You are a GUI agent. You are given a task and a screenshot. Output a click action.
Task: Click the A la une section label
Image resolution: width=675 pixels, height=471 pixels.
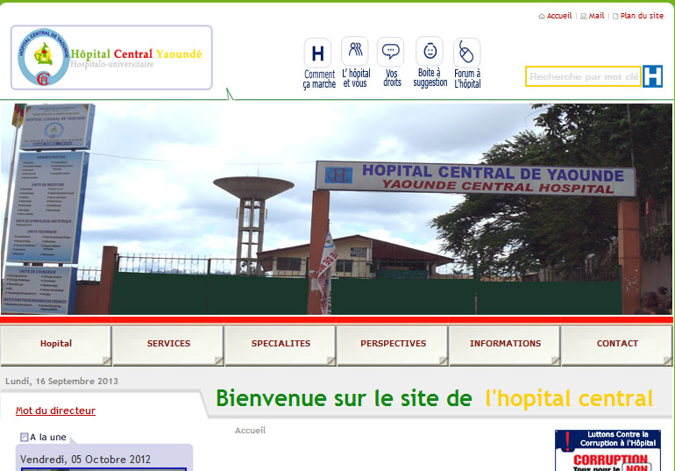(x=48, y=437)
